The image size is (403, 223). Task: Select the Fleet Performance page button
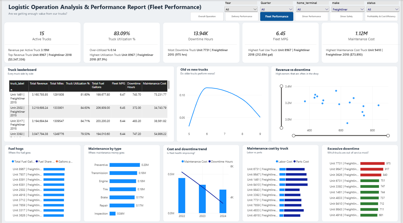(x=276, y=17)
